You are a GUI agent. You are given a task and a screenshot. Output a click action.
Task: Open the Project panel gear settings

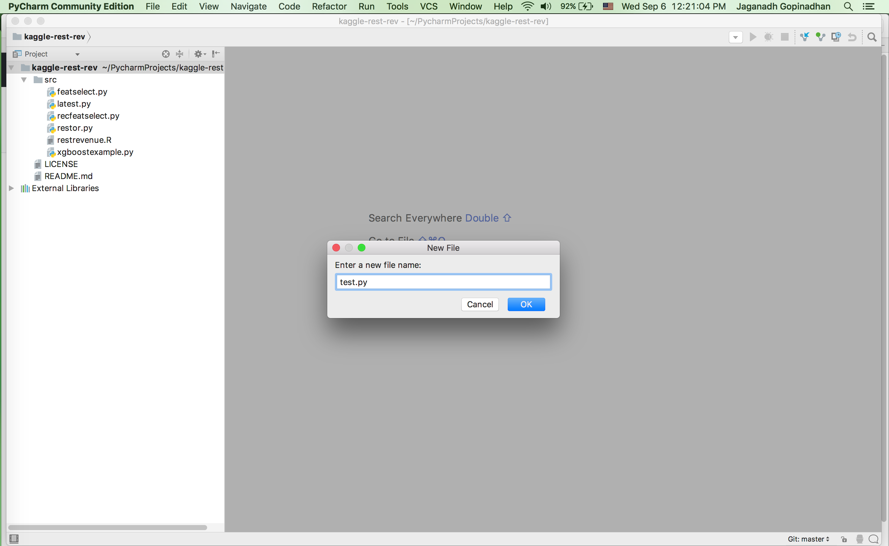[x=200, y=54]
